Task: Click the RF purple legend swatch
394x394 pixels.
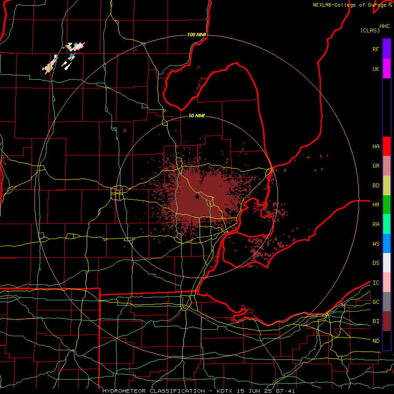Action: click(387, 49)
